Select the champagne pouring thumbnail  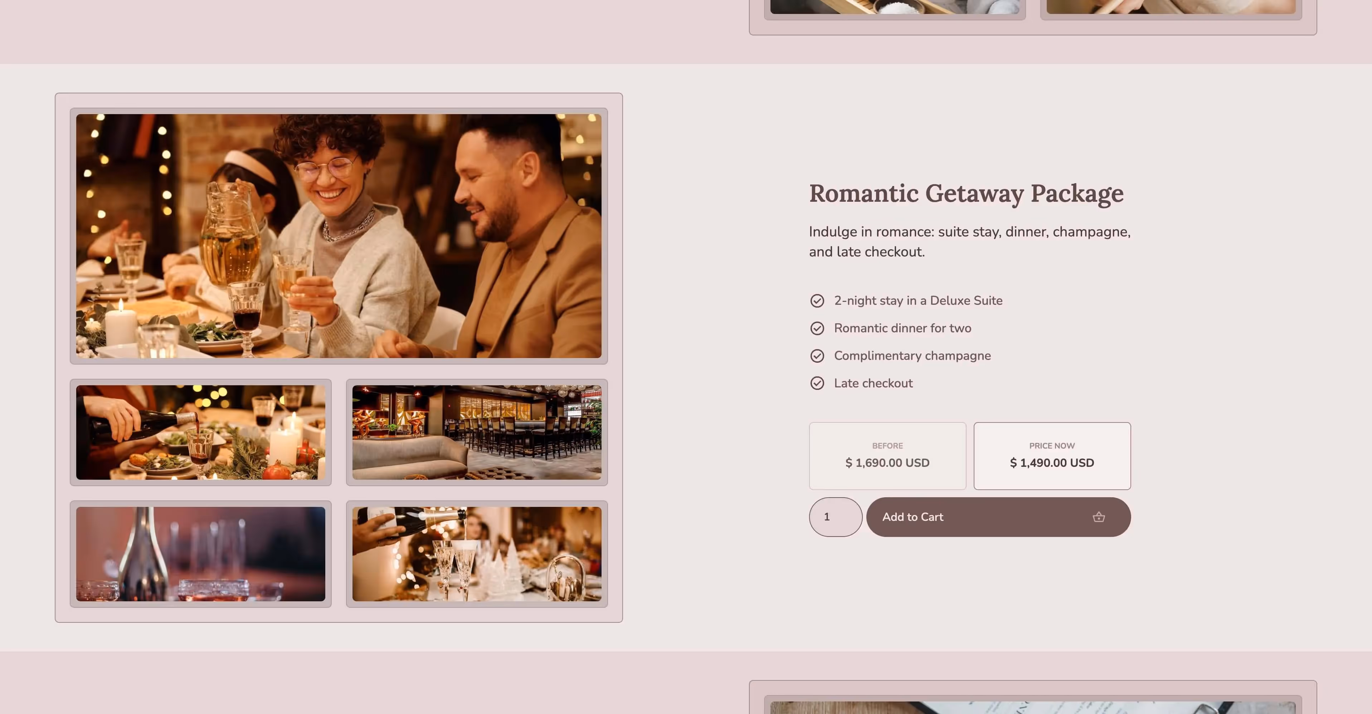pos(477,554)
